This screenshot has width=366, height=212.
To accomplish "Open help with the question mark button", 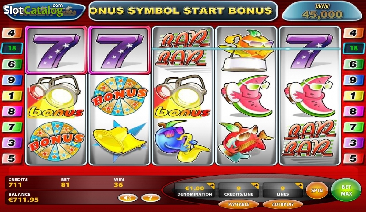I will (x=151, y=198).
